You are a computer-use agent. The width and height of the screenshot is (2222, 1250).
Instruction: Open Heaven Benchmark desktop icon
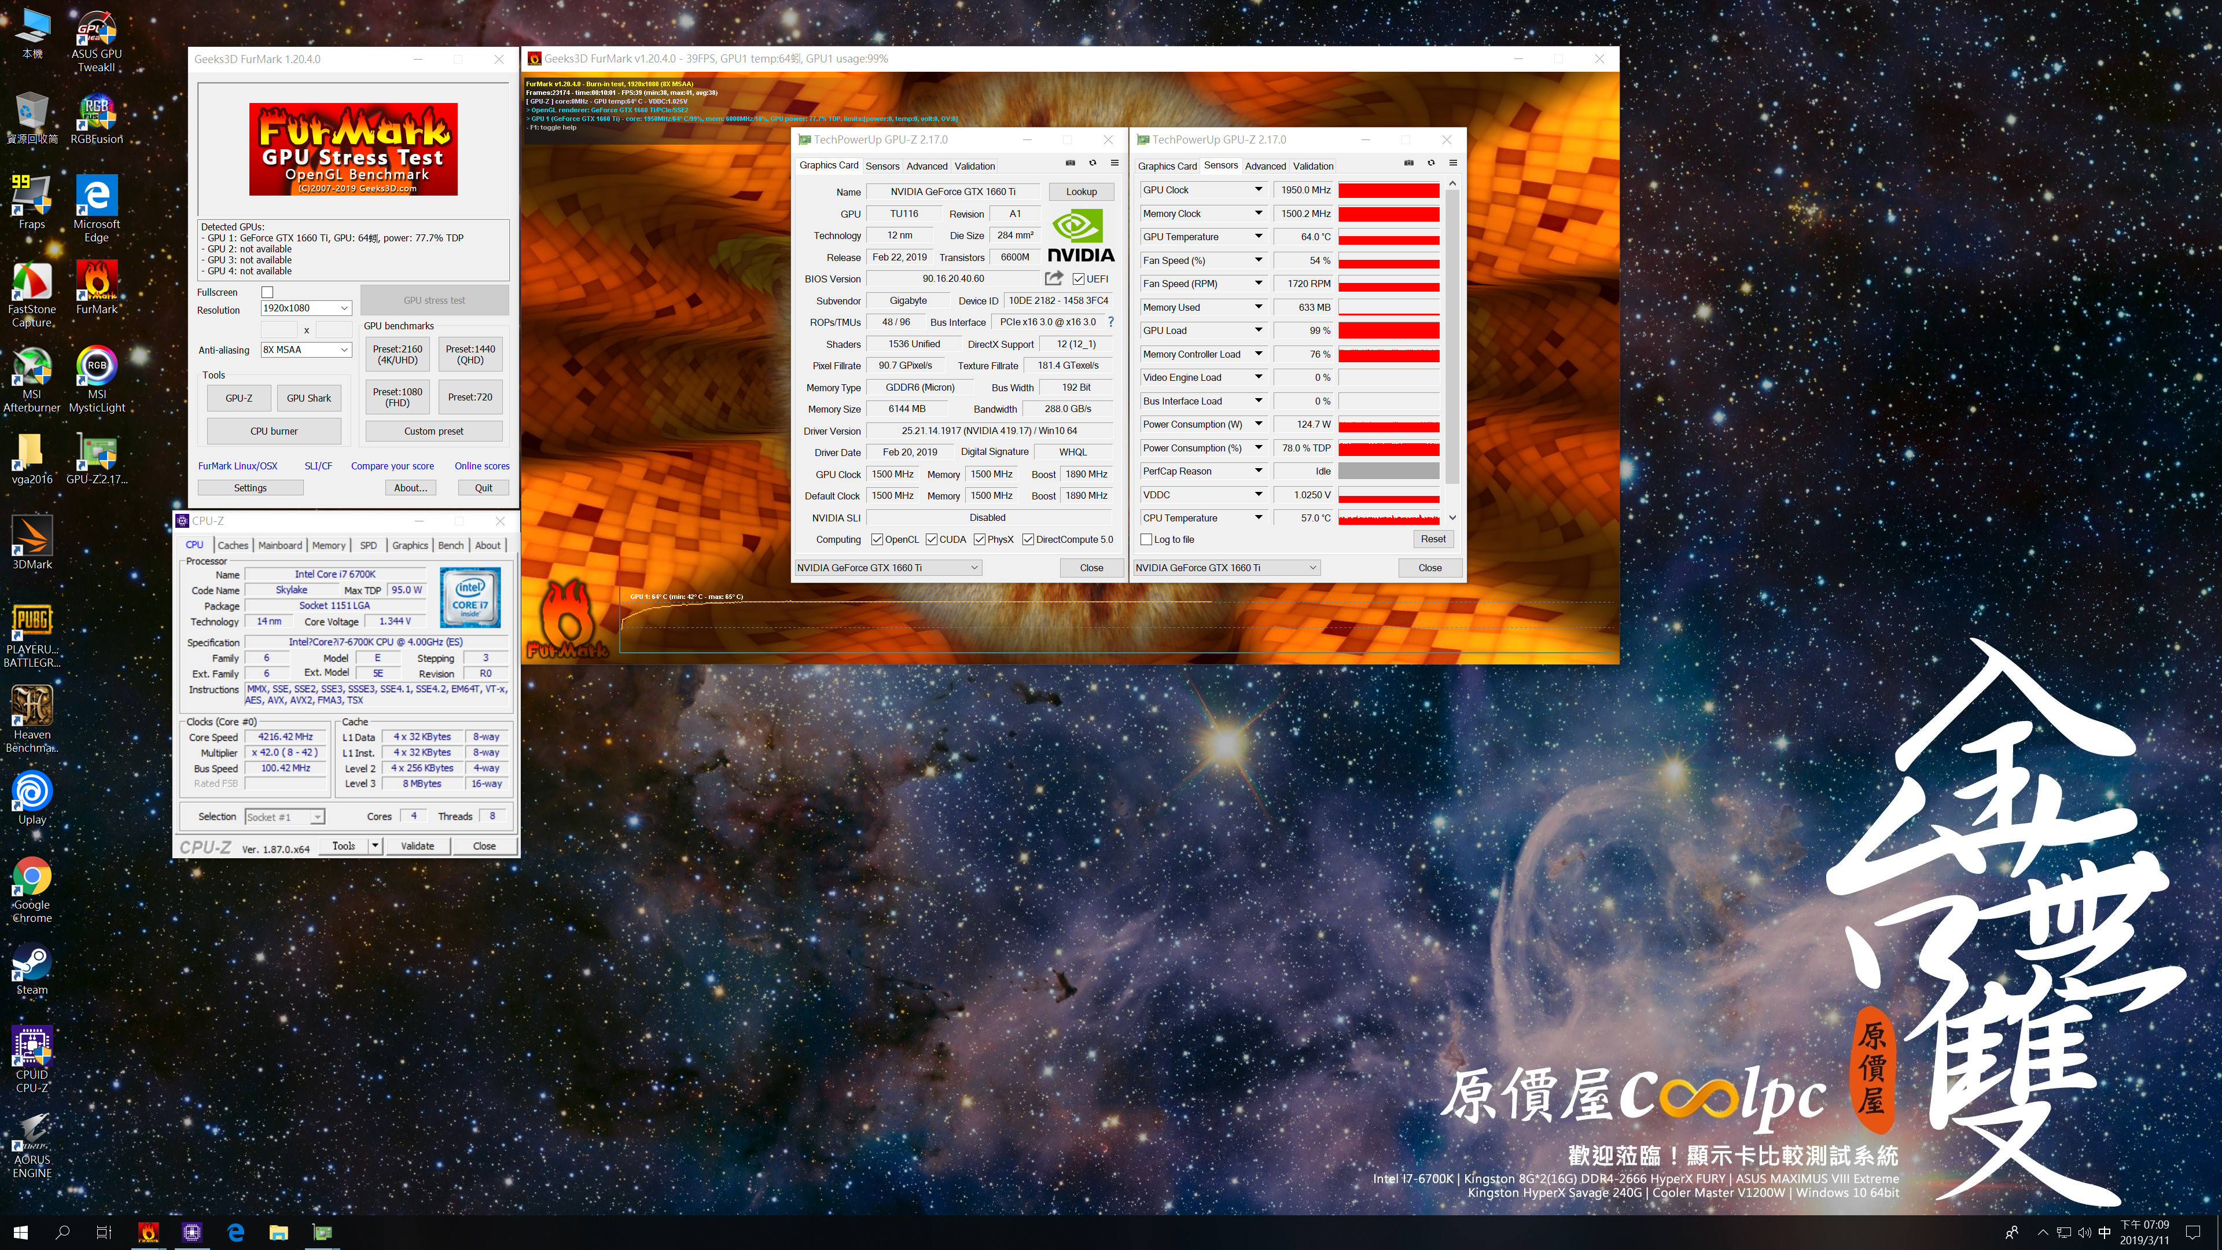pyautogui.click(x=32, y=719)
